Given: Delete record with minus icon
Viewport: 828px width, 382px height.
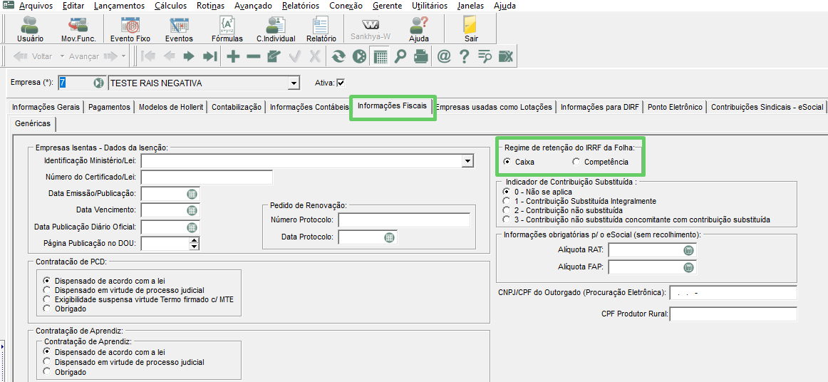Looking at the screenshot, I should [x=254, y=56].
